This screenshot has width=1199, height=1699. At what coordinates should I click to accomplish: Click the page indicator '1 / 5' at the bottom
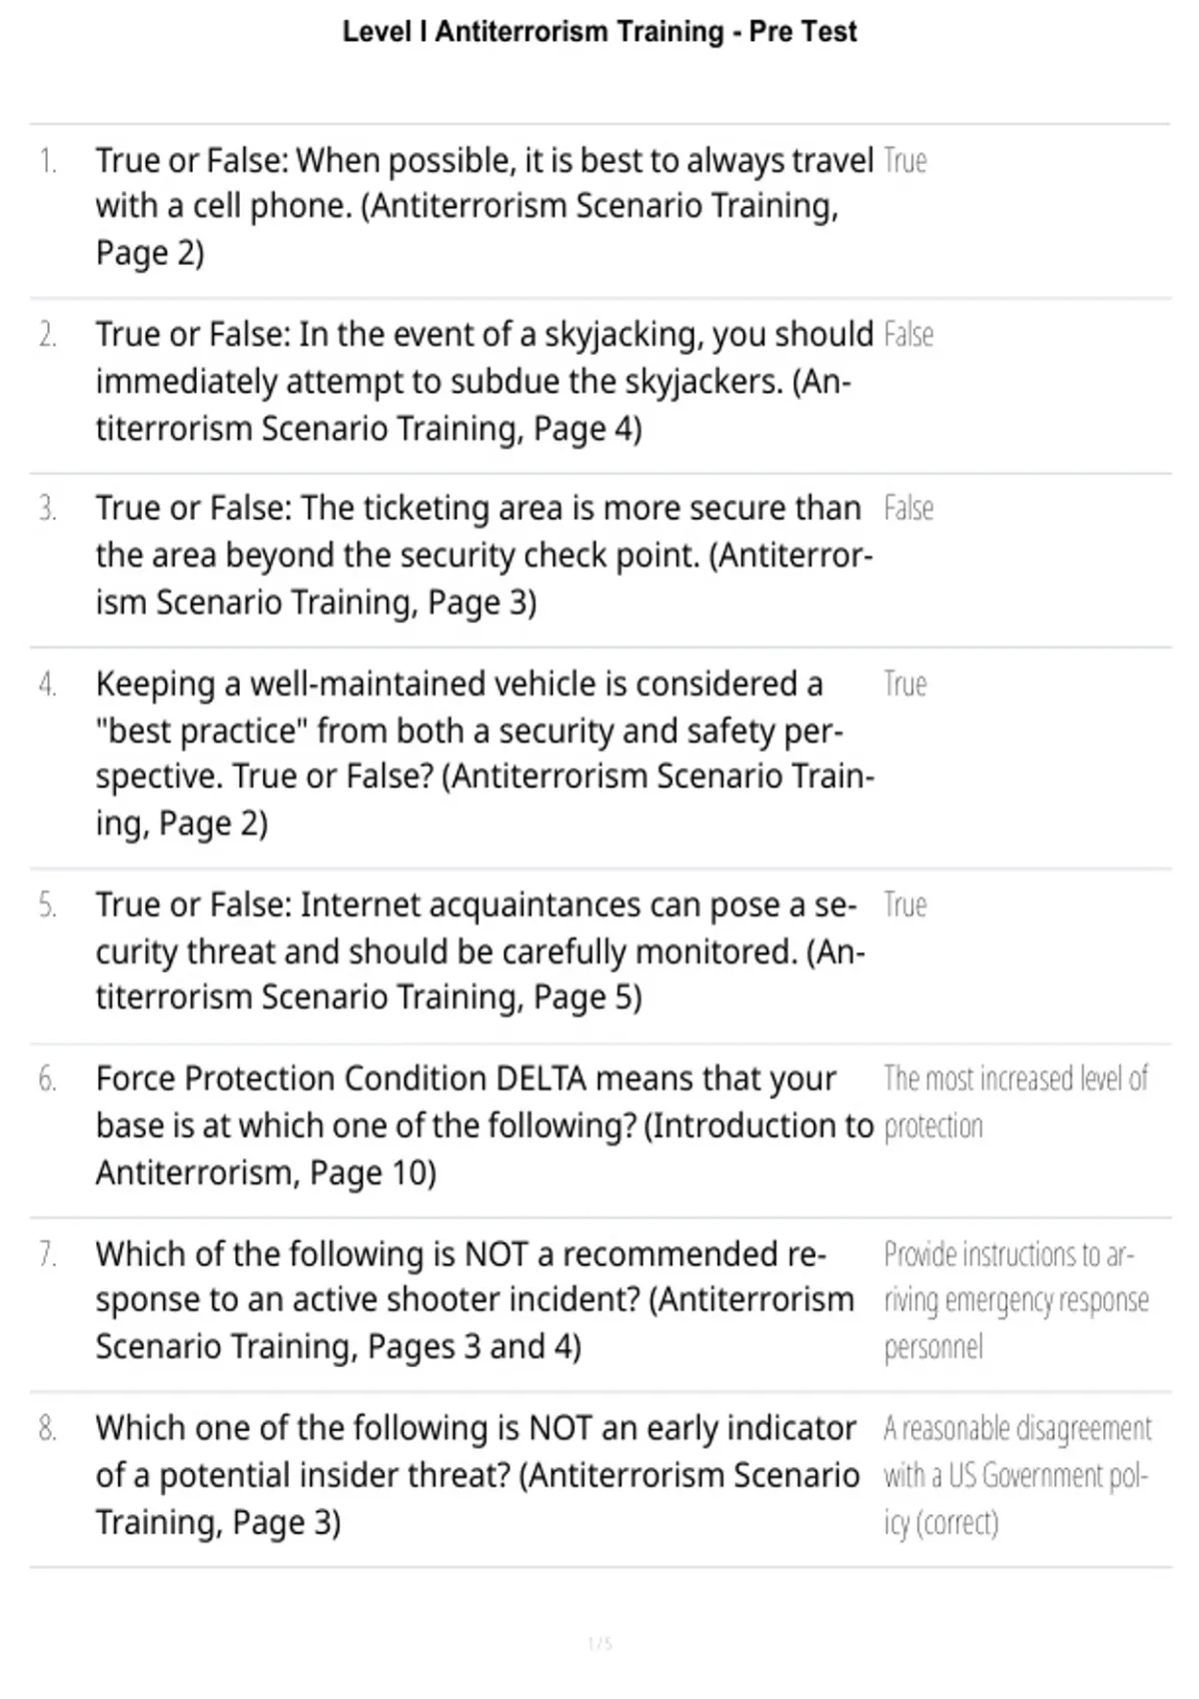(x=599, y=1643)
